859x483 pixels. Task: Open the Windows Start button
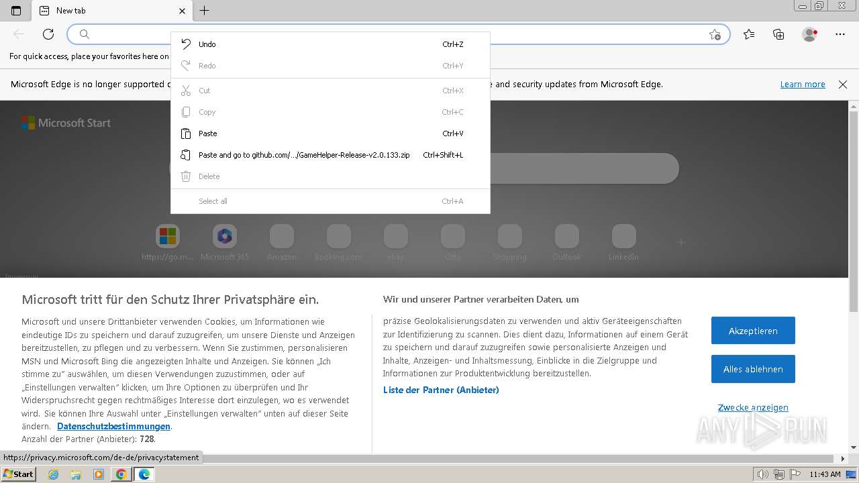pos(19,474)
